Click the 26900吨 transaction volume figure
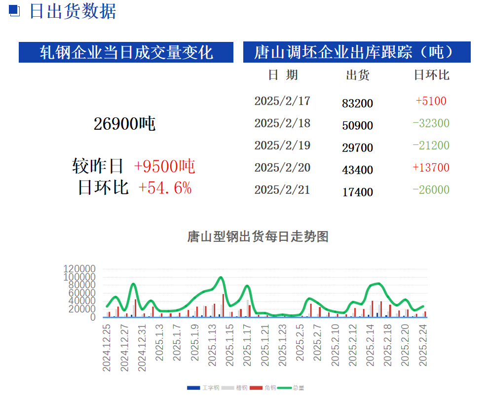 pos(124,124)
